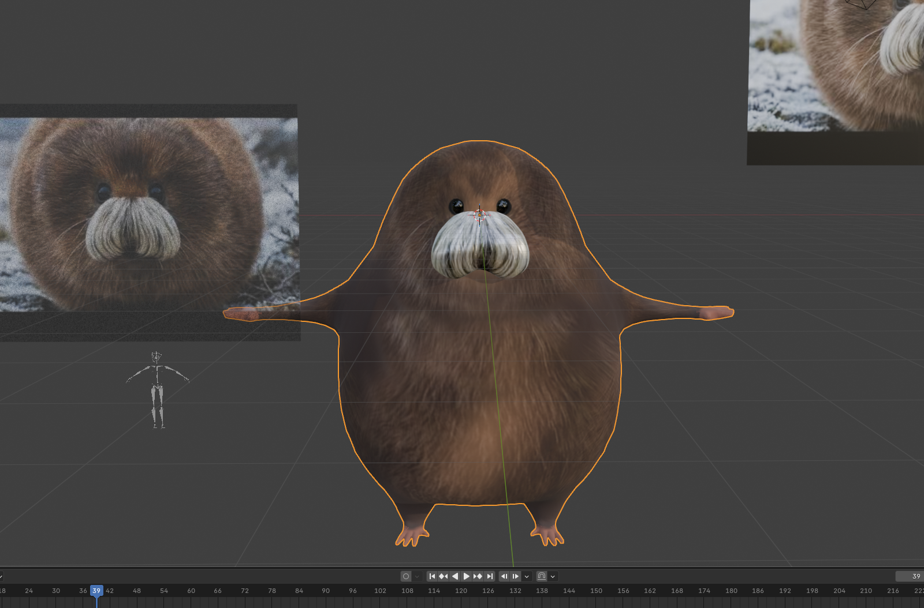Click frame 180 on the timeline ruler
Image resolution: width=924 pixels, height=608 pixels.
[731, 591]
